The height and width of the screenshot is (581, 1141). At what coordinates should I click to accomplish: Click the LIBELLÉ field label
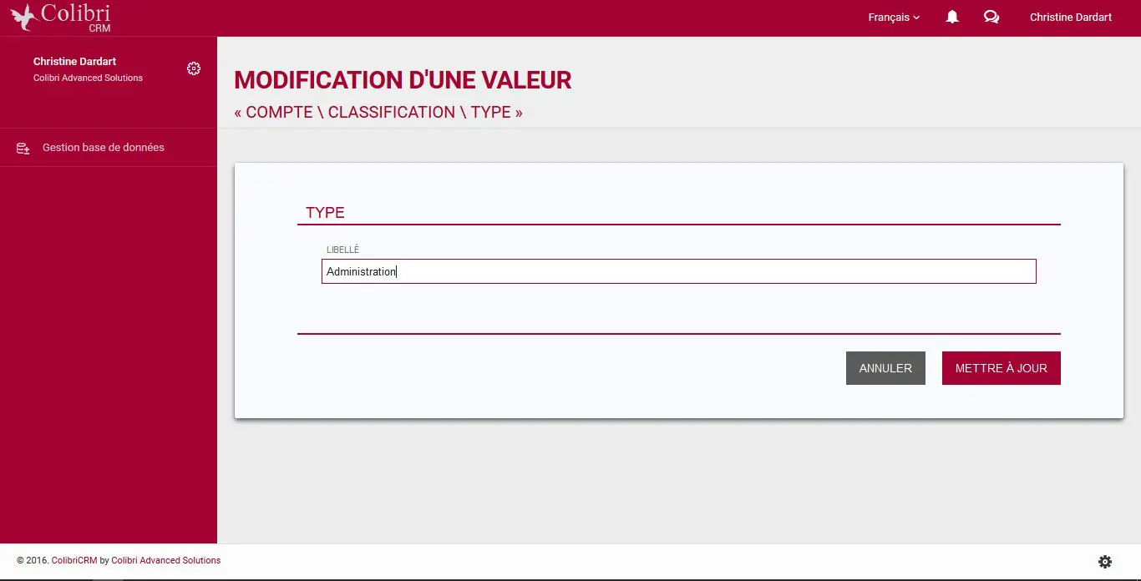tap(342, 250)
